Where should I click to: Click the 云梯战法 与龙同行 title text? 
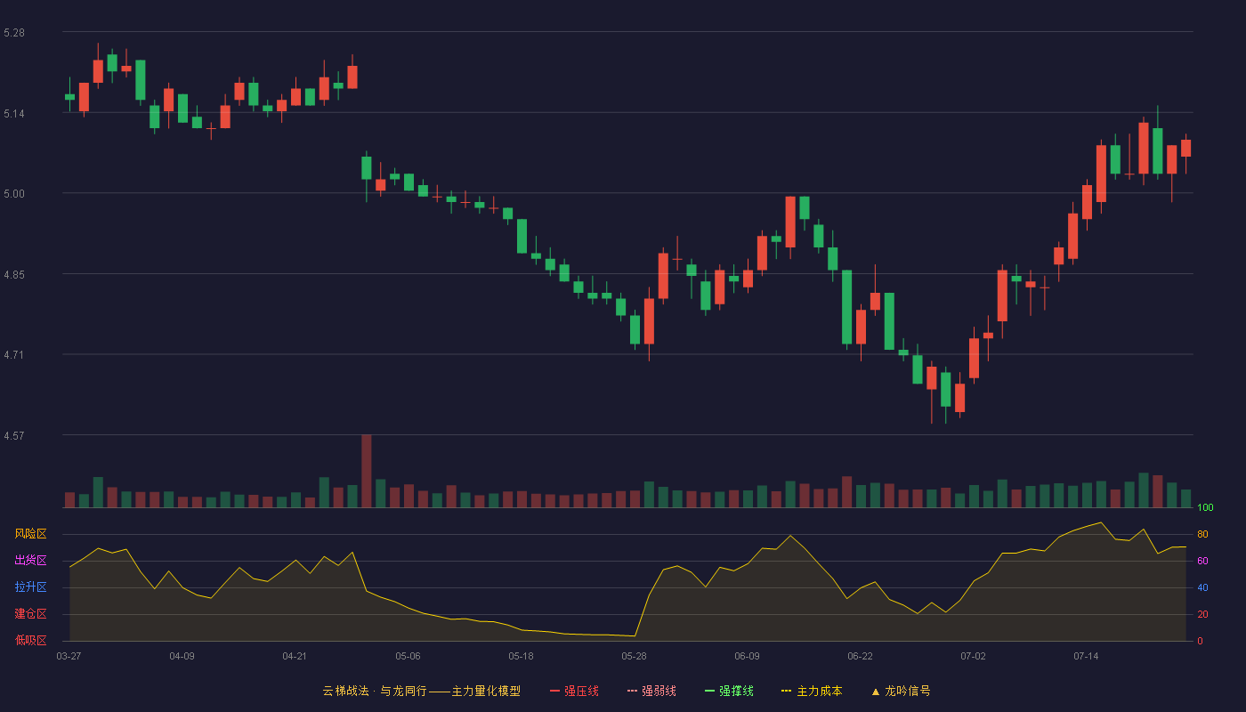click(x=421, y=691)
